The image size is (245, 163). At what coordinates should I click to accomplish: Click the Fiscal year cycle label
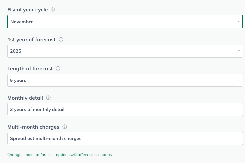click(28, 10)
